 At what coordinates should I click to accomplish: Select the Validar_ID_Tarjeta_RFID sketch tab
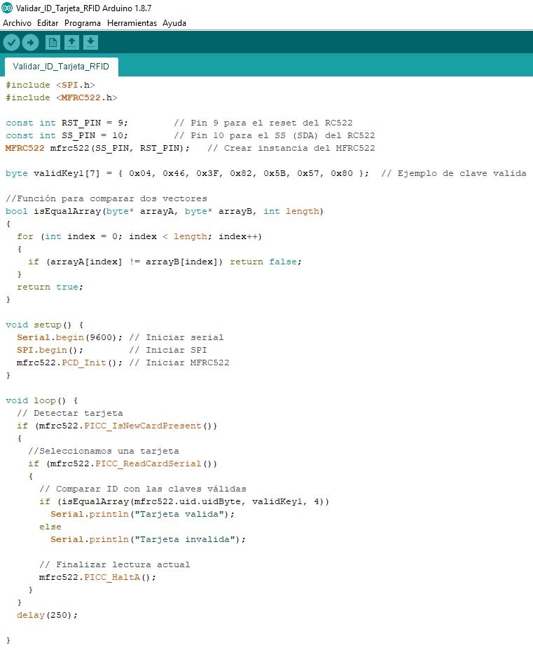[61, 67]
